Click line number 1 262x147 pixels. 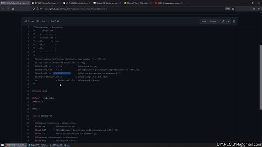coord(28,27)
